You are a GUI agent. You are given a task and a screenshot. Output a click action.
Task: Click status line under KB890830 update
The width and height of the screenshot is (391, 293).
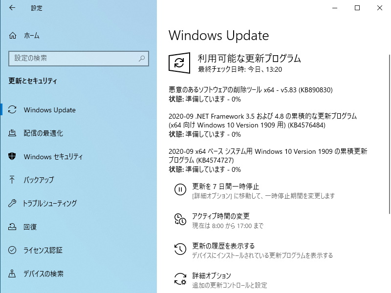pos(205,99)
